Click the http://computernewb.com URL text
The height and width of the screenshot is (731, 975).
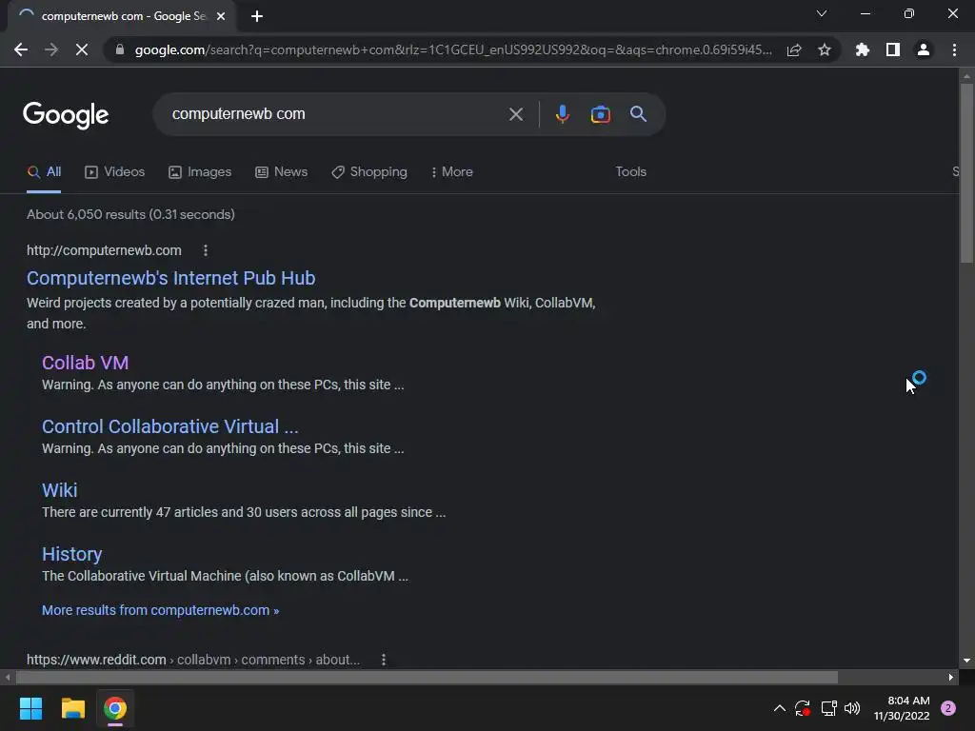(x=104, y=250)
